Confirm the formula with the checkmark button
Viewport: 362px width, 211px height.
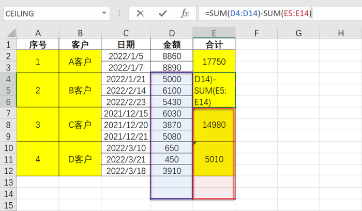tap(162, 13)
